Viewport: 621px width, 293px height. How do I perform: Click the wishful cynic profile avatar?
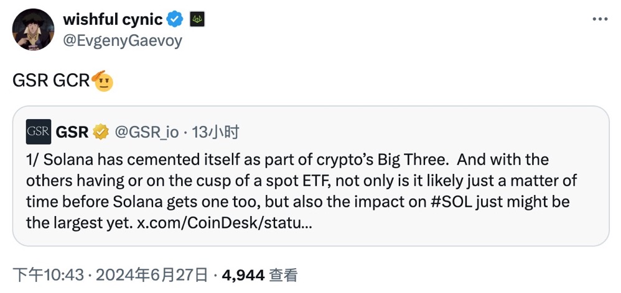(33, 29)
